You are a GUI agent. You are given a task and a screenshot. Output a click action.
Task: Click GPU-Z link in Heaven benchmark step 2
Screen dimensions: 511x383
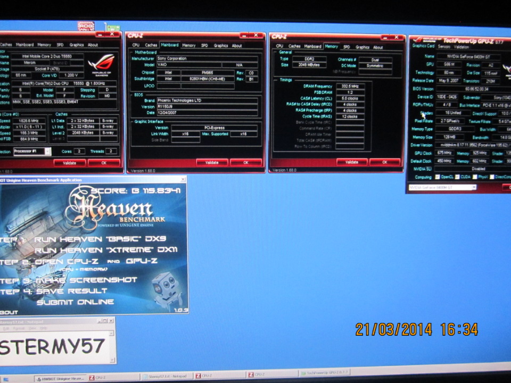pyautogui.click(x=142, y=261)
